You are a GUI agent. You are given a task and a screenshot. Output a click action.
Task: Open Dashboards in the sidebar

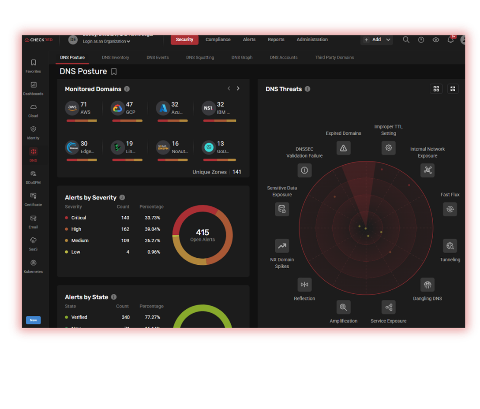pyautogui.click(x=33, y=88)
